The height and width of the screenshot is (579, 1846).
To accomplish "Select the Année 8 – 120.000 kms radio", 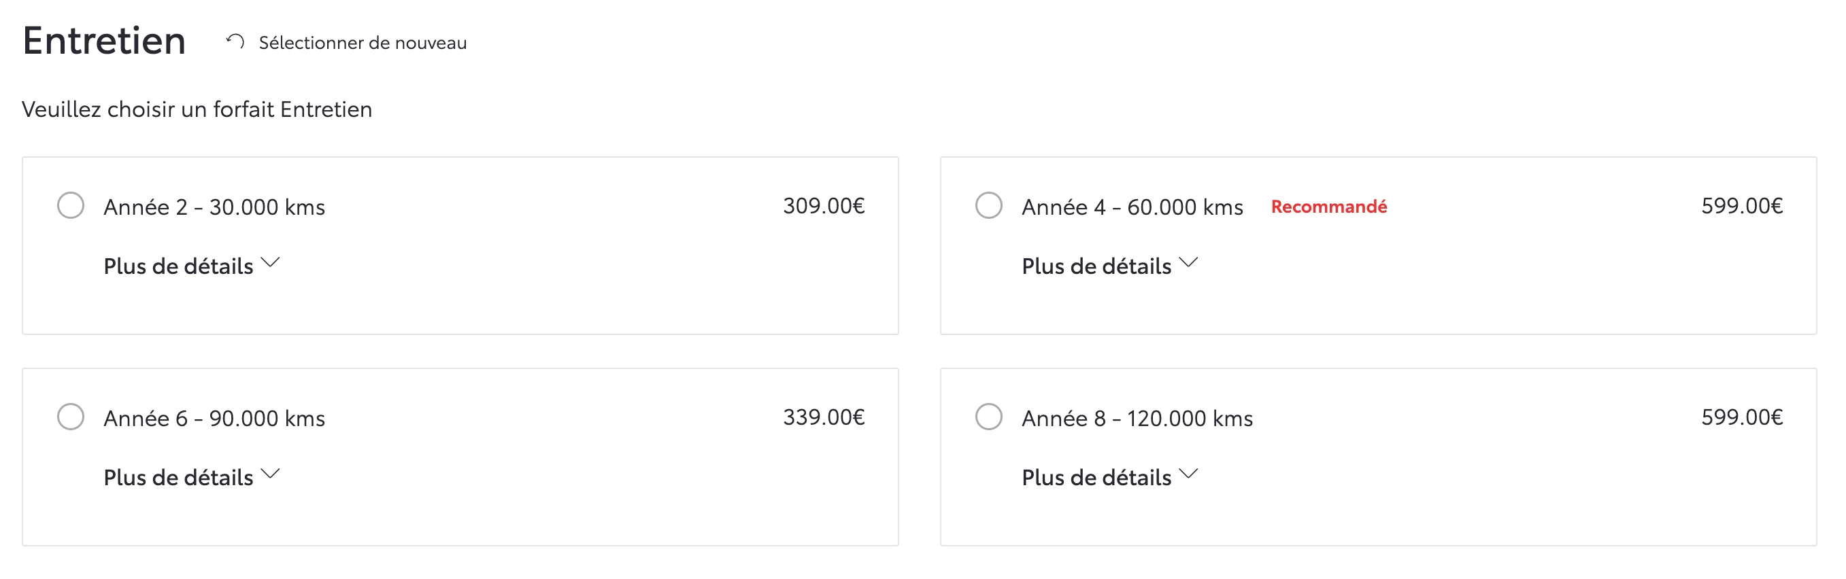I will click(x=989, y=417).
